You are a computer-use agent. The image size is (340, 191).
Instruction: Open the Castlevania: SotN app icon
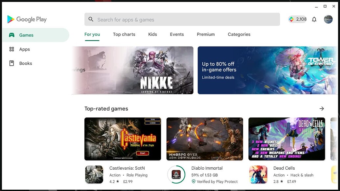pyautogui.click(x=94, y=175)
